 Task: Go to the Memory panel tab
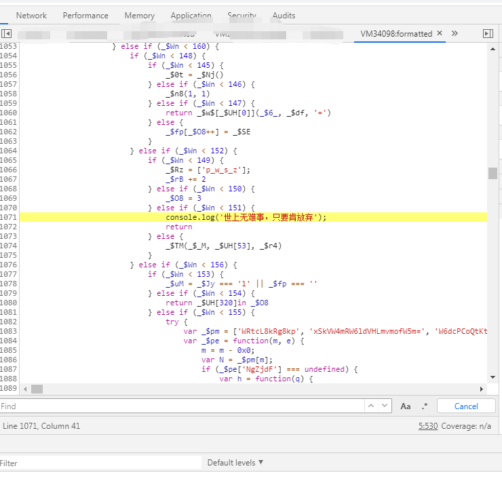[x=139, y=16]
